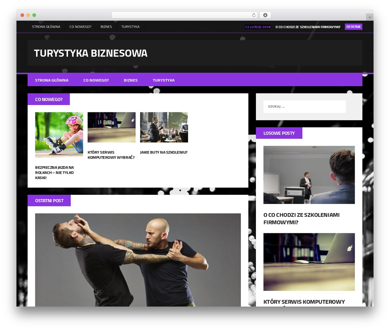Open Jakie buty na szkoleniu? link

click(x=164, y=152)
